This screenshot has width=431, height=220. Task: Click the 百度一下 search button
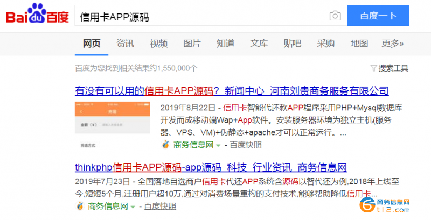[x=378, y=16]
